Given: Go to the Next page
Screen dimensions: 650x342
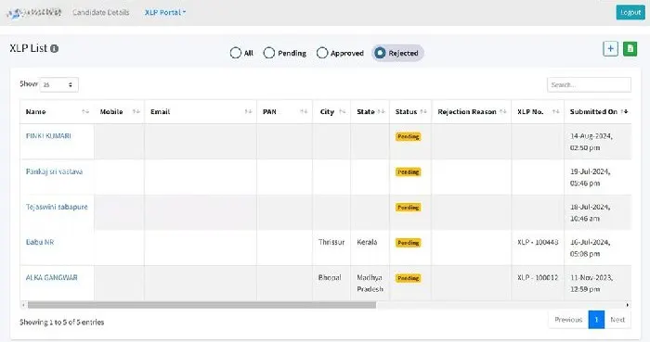Looking at the screenshot, I should click(x=617, y=320).
